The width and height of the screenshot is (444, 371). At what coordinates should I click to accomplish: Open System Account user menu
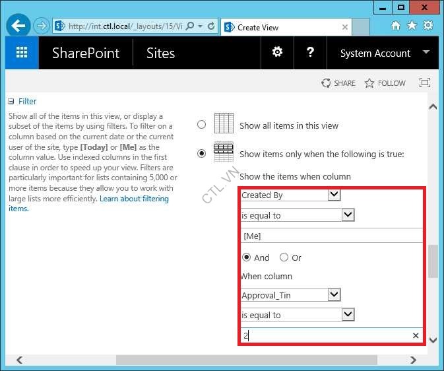click(x=384, y=53)
